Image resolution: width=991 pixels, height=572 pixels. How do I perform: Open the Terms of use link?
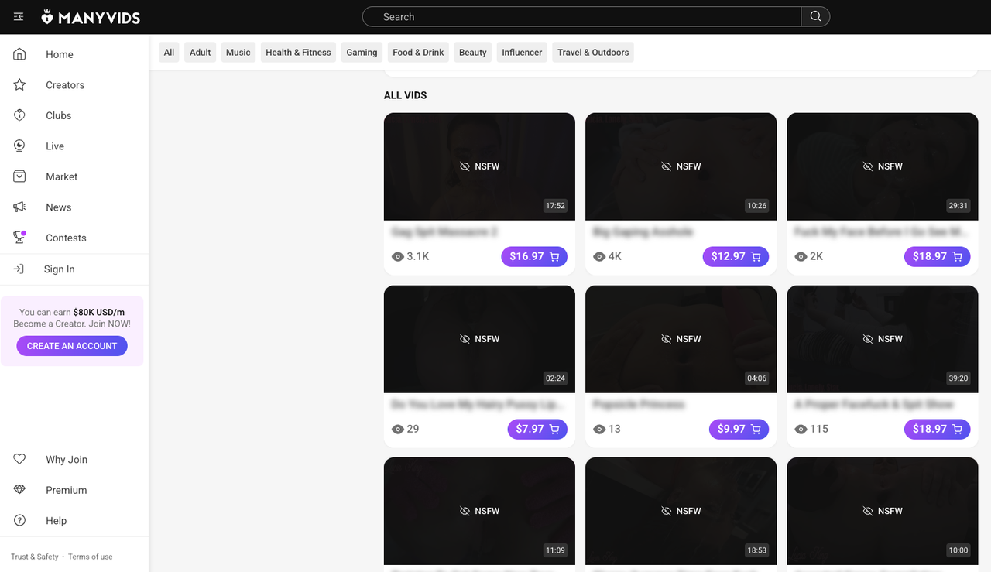[x=90, y=557]
